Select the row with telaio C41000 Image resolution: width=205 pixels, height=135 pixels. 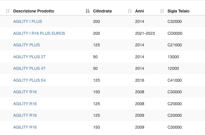[103, 80]
